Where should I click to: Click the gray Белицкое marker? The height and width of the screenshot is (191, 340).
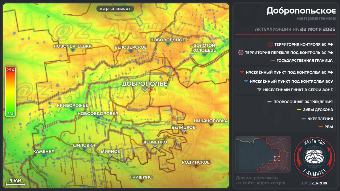184,132
